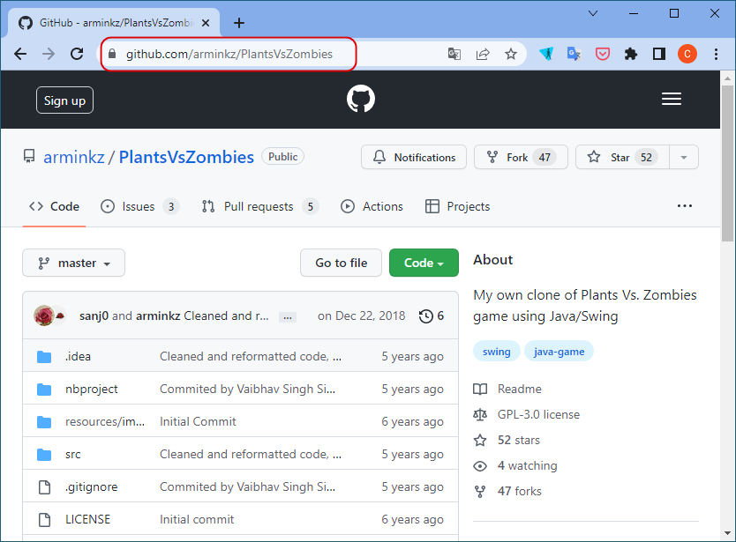The height and width of the screenshot is (542, 736).
Task: Click the profile avatar letter C
Action: coord(687,54)
